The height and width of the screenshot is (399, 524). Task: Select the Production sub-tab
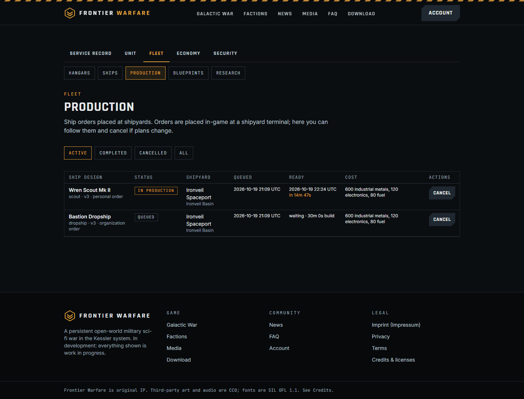(146, 73)
